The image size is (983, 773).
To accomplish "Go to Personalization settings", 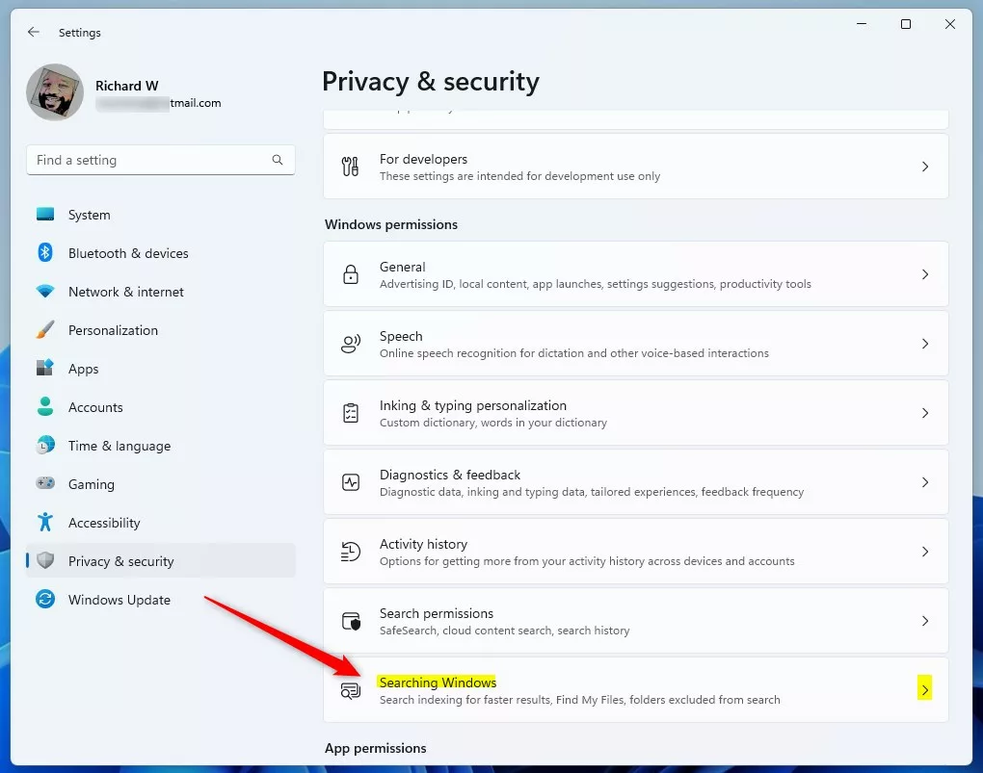I will [x=161, y=330].
